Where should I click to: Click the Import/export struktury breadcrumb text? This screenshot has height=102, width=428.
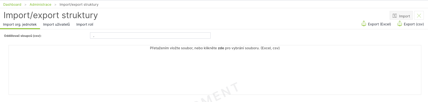79,4
